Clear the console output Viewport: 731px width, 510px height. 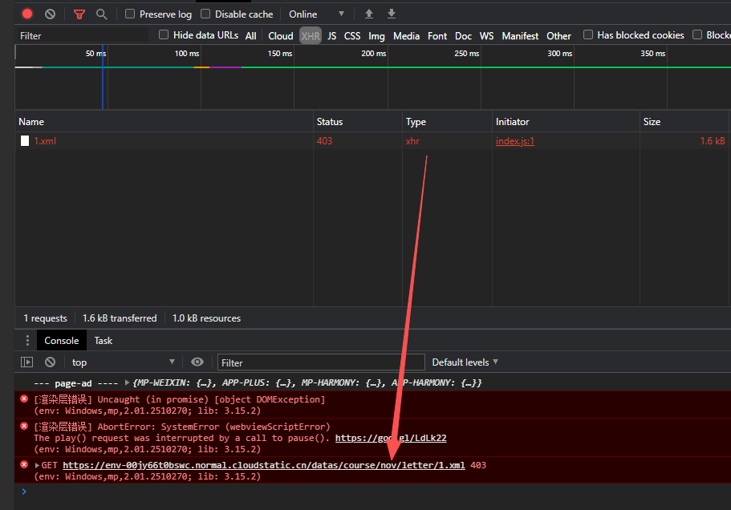point(50,362)
